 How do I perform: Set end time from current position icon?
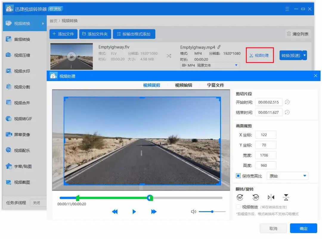click(x=287, y=113)
